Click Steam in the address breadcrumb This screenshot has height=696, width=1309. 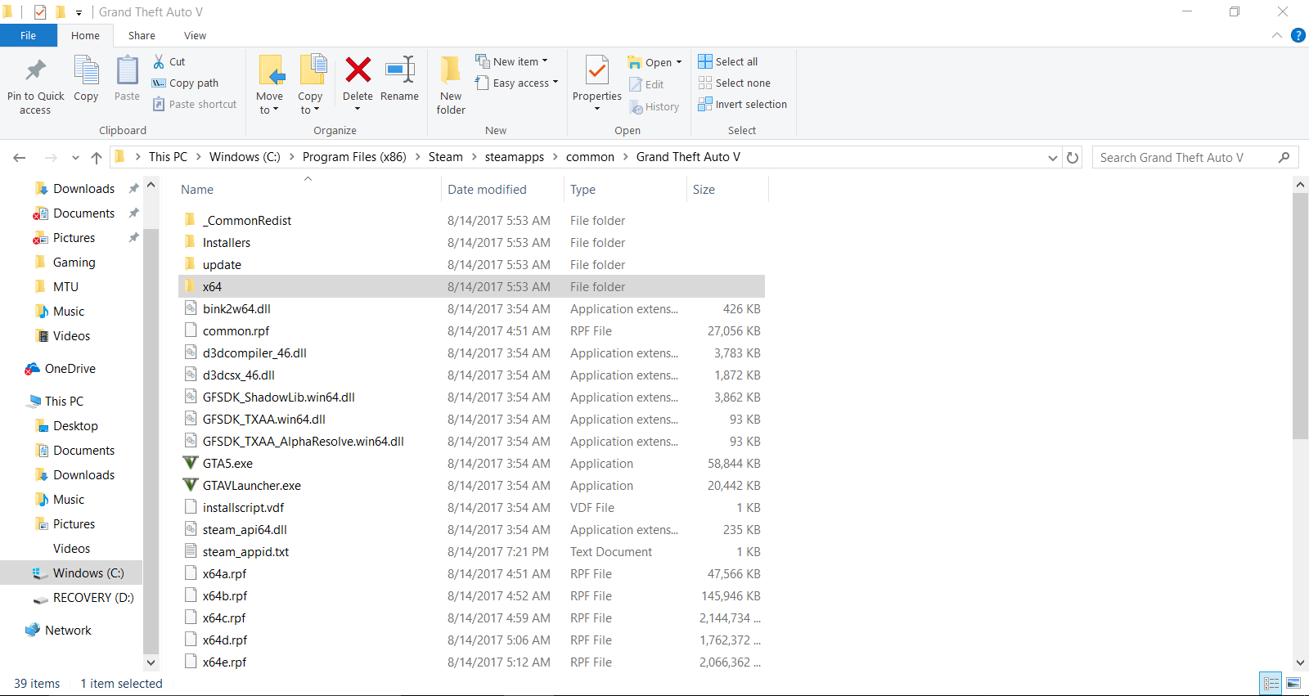(x=445, y=157)
